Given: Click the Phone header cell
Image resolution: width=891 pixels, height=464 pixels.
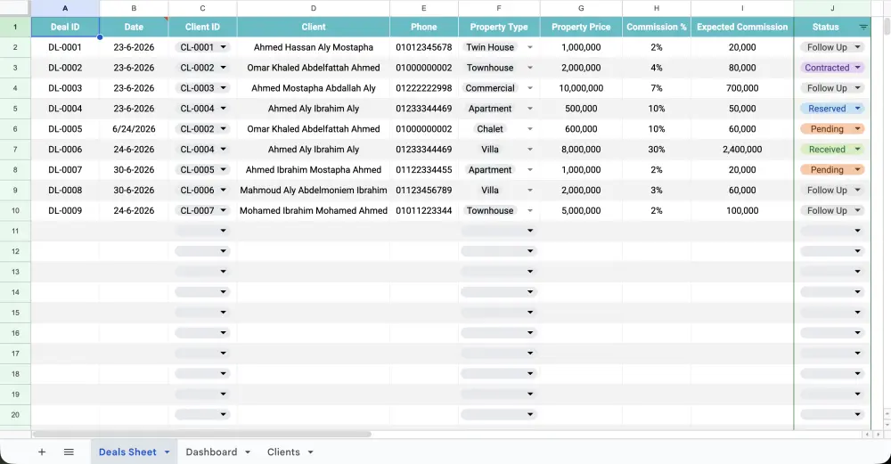Looking at the screenshot, I should tap(424, 28).
